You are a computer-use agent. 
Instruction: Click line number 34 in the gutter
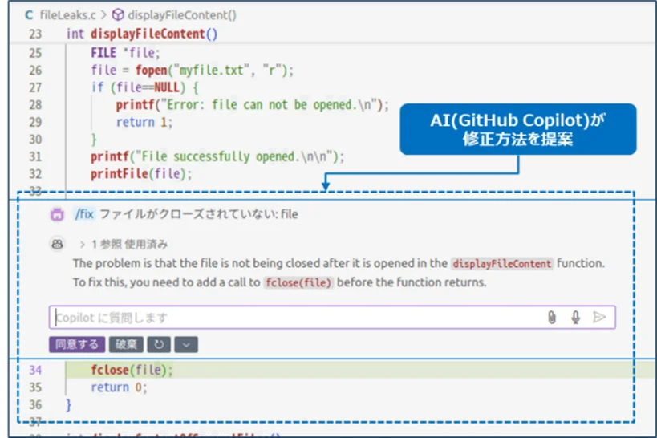[x=35, y=370]
